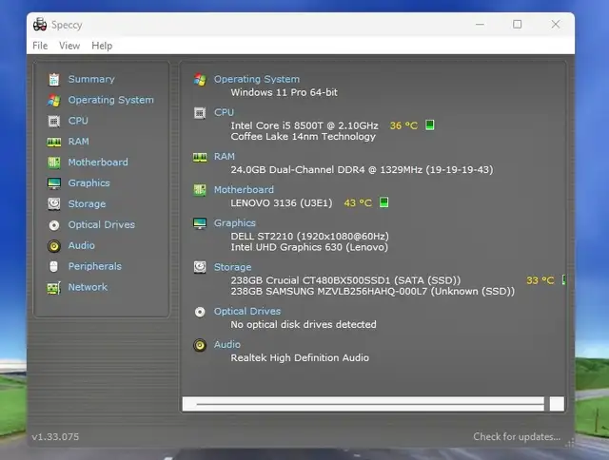Click the DELL ST2210 monitor text
Screen dimensions: 609x460
coord(309,237)
